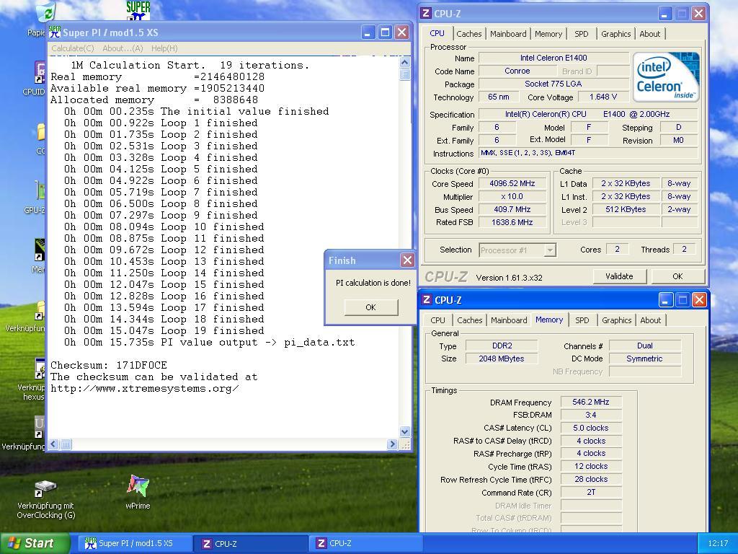Select the first CPU-Z taskbar button
738x554 pixels.
[249, 543]
